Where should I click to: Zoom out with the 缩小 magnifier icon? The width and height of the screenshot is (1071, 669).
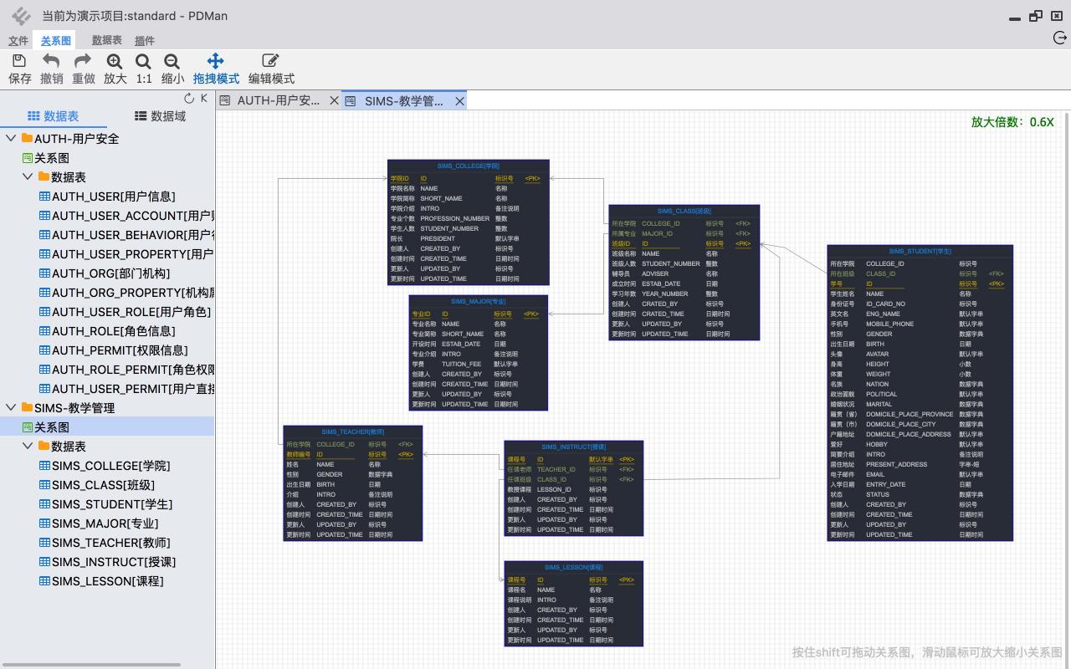point(172,68)
